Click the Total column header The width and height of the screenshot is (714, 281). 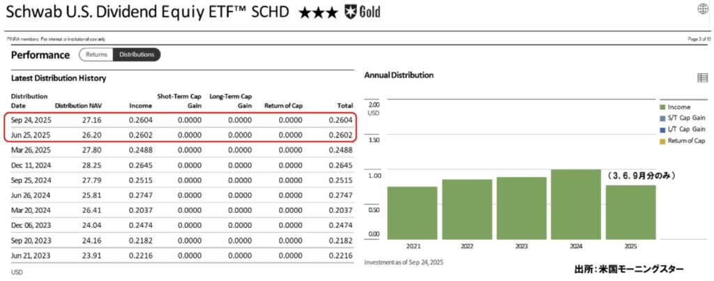tap(344, 106)
